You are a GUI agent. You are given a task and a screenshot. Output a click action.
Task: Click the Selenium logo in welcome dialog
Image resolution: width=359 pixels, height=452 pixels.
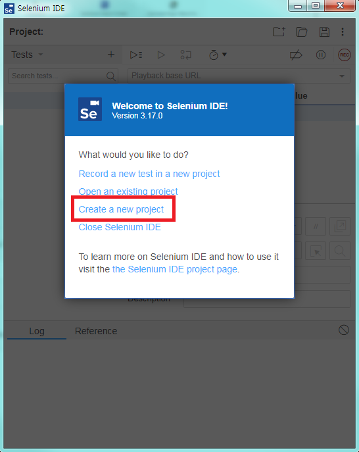click(90, 109)
